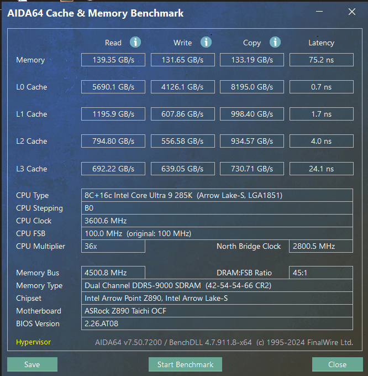The image size is (368, 376).
Task: Click the yellow Hypervisor label
Action: pyautogui.click(x=33, y=342)
